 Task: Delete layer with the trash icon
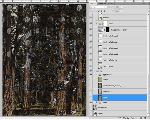click(145, 118)
